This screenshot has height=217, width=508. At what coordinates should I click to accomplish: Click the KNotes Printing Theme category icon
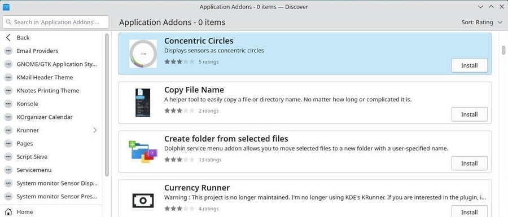[x=8, y=91]
